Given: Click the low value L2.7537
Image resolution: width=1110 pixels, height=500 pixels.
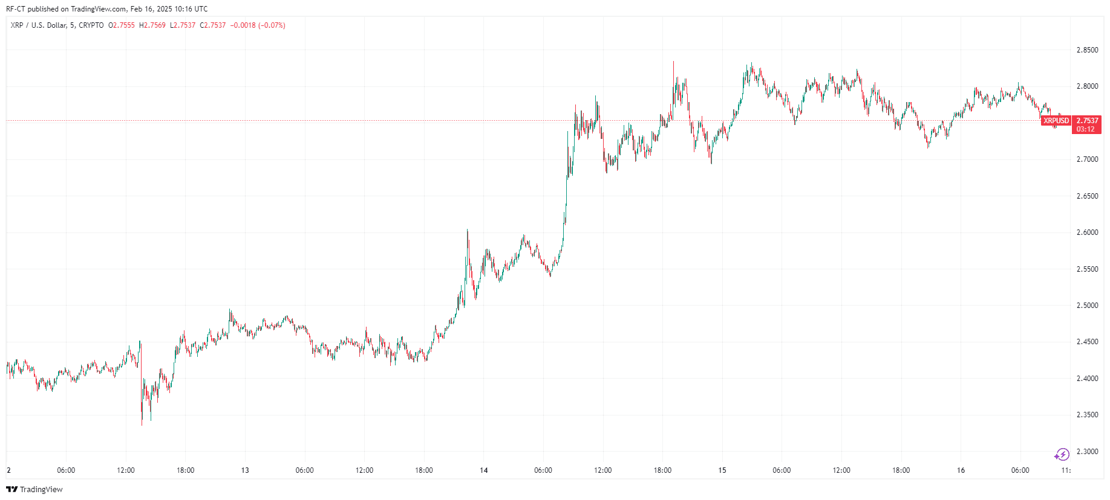Looking at the screenshot, I should pos(183,25).
